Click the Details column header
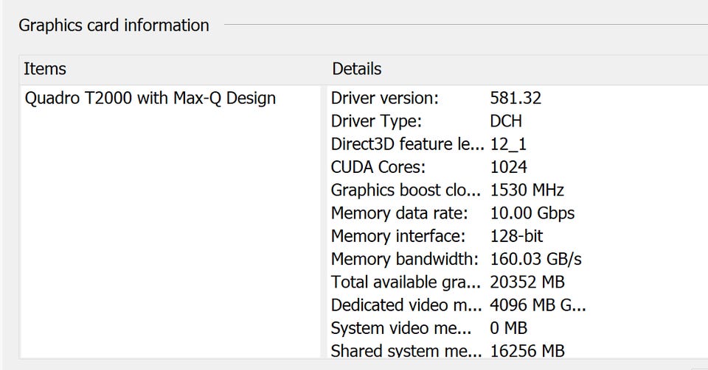The height and width of the screenshot is (370, 708). (x=357, y=69)
